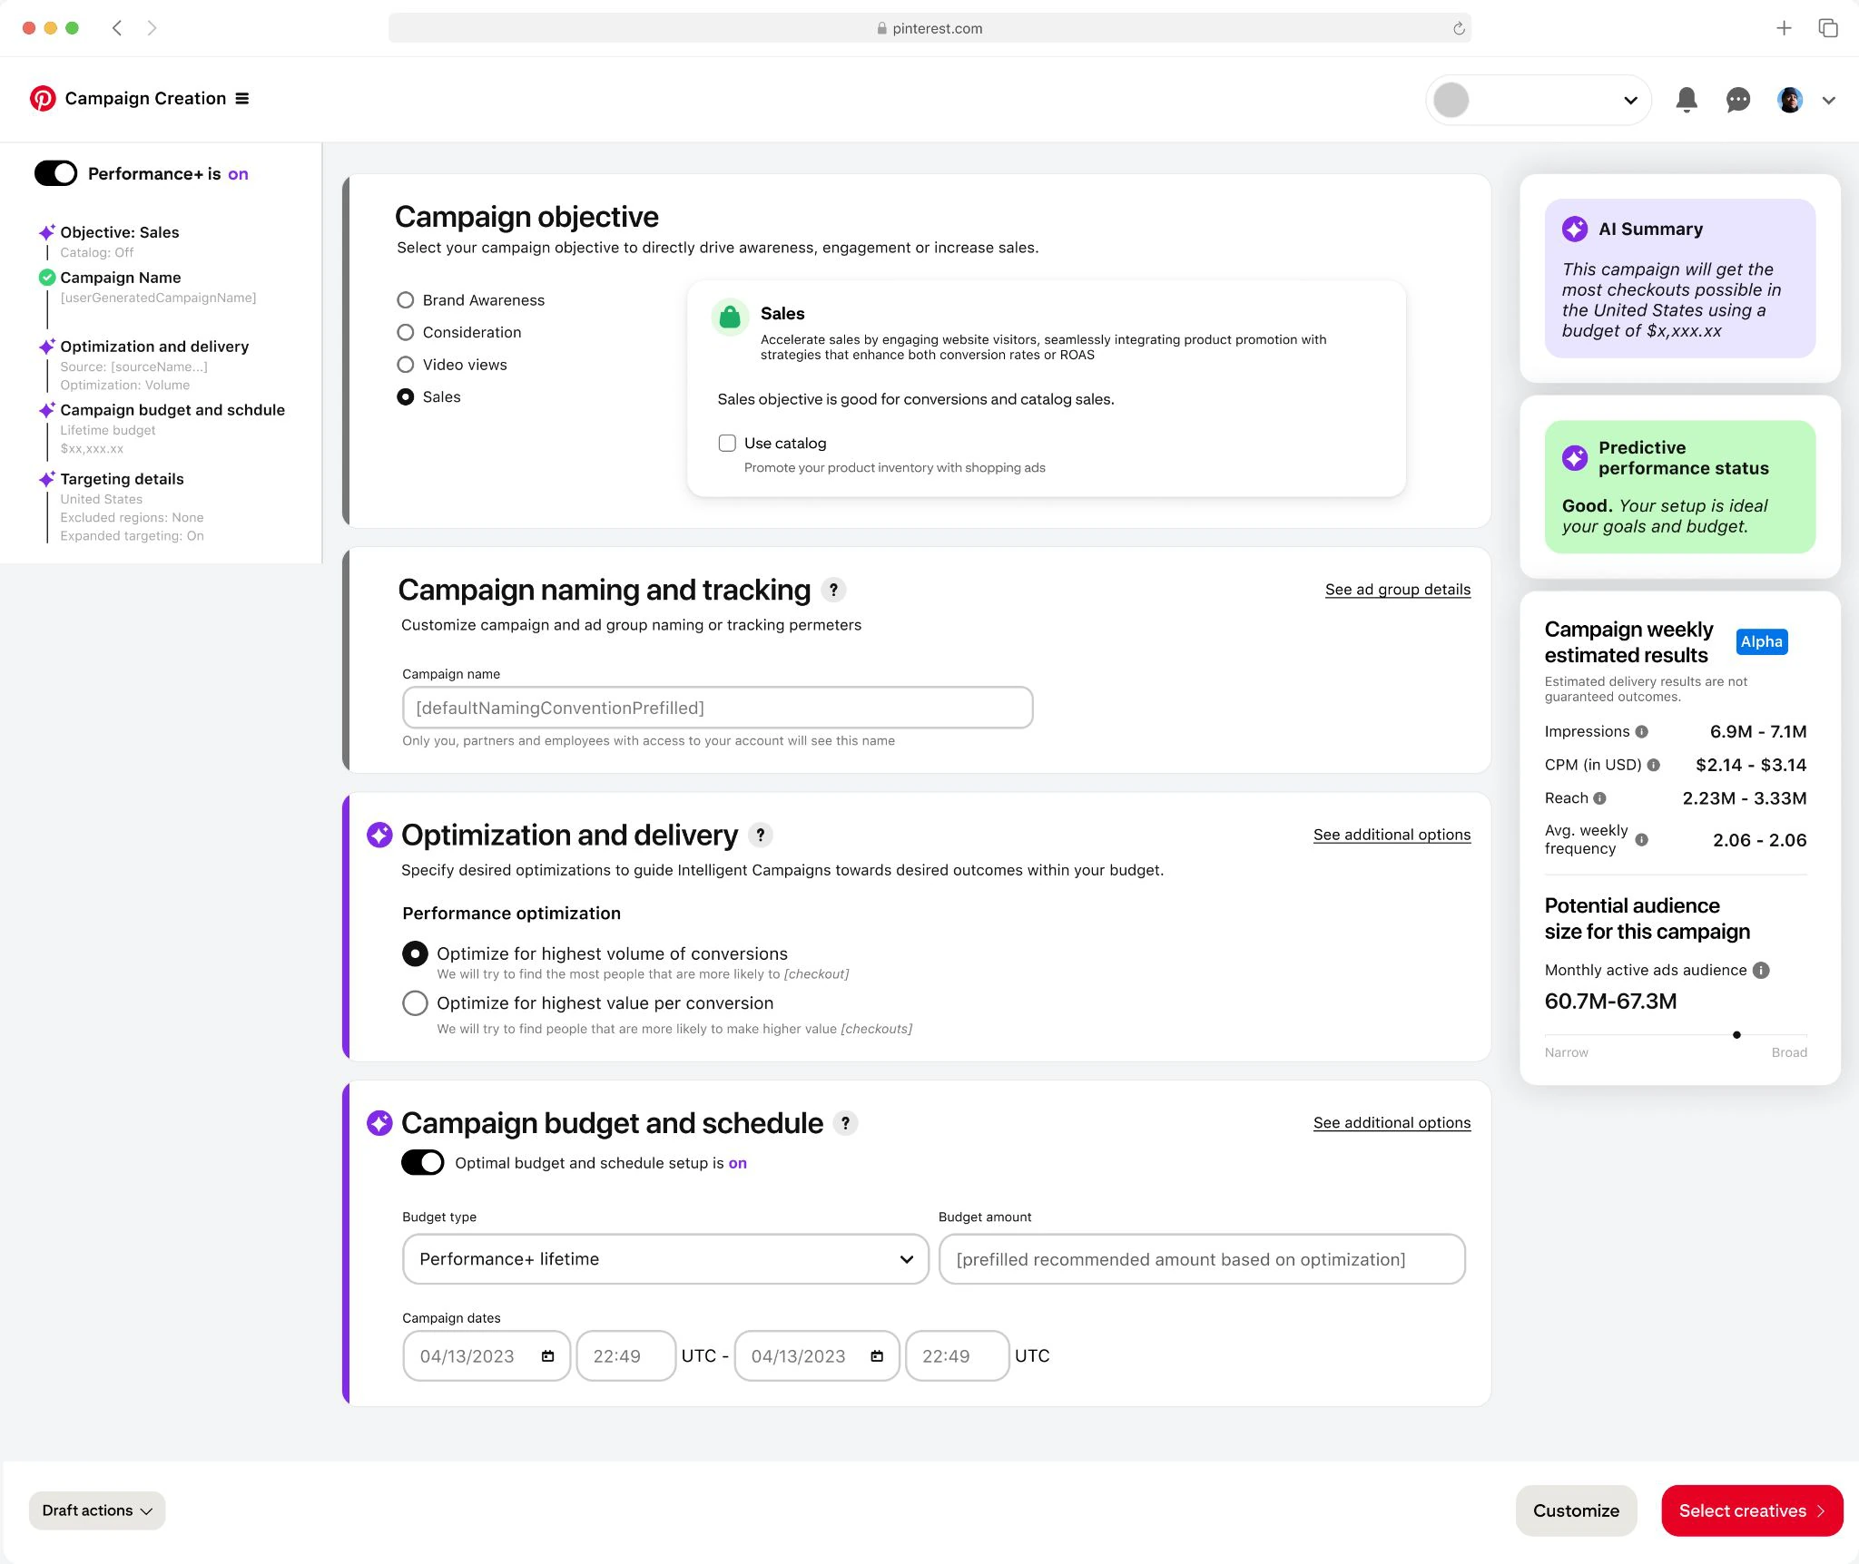1859x1564 pixels.
Task: Click the CPM (in USD) info icon
Action: click(1653, 765)
